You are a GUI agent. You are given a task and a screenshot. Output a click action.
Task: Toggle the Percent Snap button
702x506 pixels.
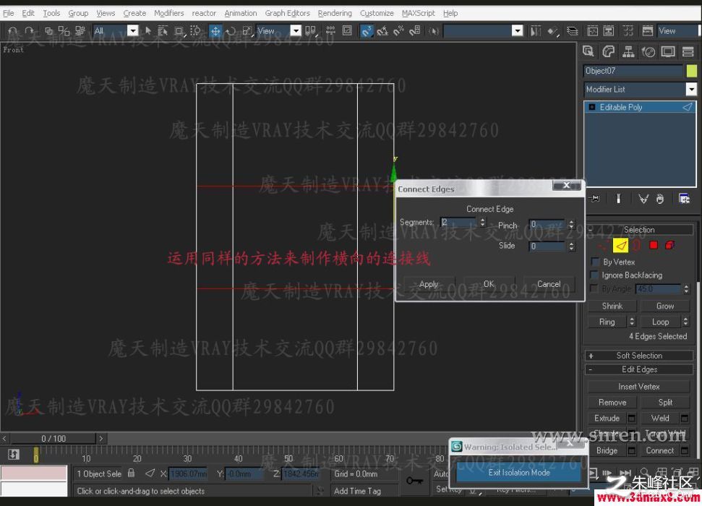(398, 31)
